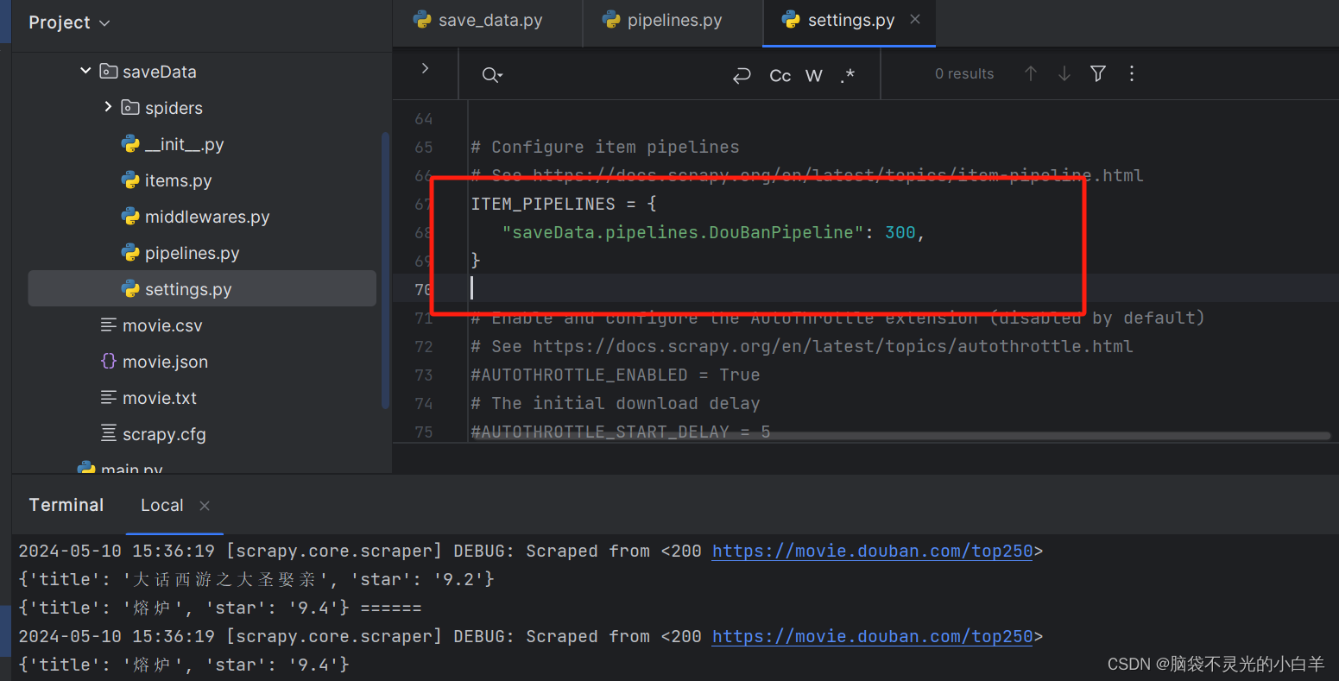Toggle Words (W) search option
1339x681 pixels.
[813, 75]
